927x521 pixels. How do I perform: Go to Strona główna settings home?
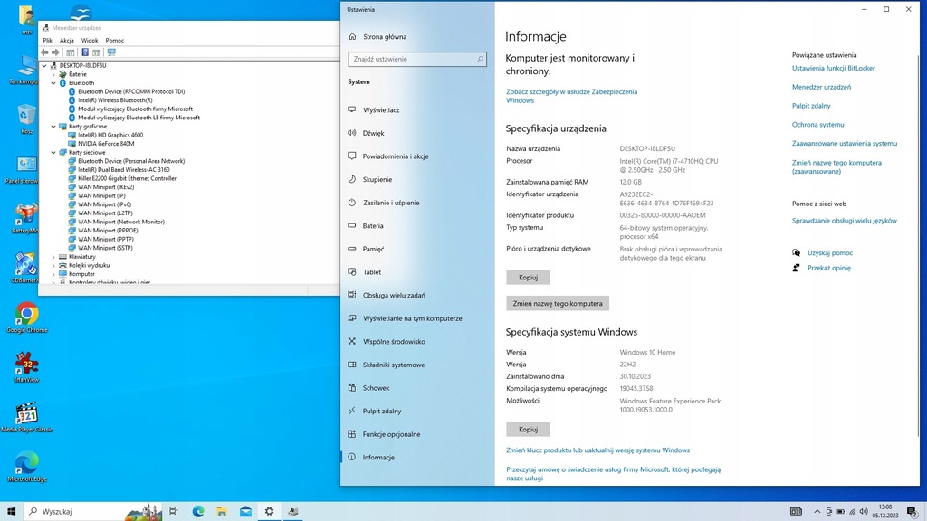pos(384,36)
